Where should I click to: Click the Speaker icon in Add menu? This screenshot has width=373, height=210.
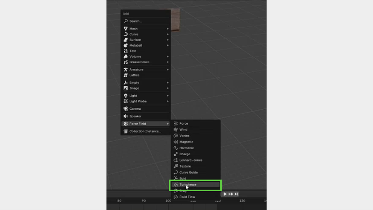coord(126,116)
